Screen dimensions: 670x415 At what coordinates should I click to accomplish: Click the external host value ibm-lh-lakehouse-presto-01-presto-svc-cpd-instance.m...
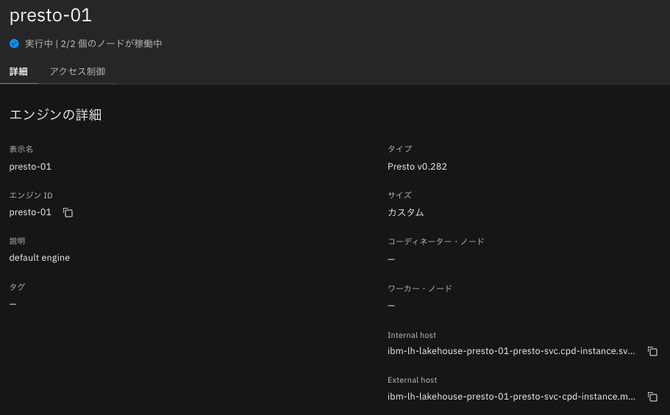click(x=511, y=396)
